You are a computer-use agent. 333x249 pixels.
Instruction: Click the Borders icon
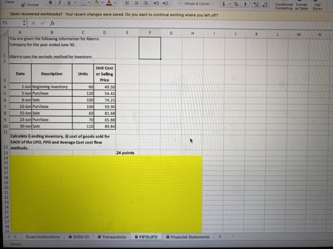click(x=83, y=3)
